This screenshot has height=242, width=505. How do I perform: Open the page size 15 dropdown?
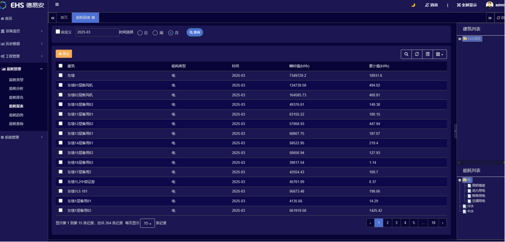pyautogui.click(x=147, y=223)
